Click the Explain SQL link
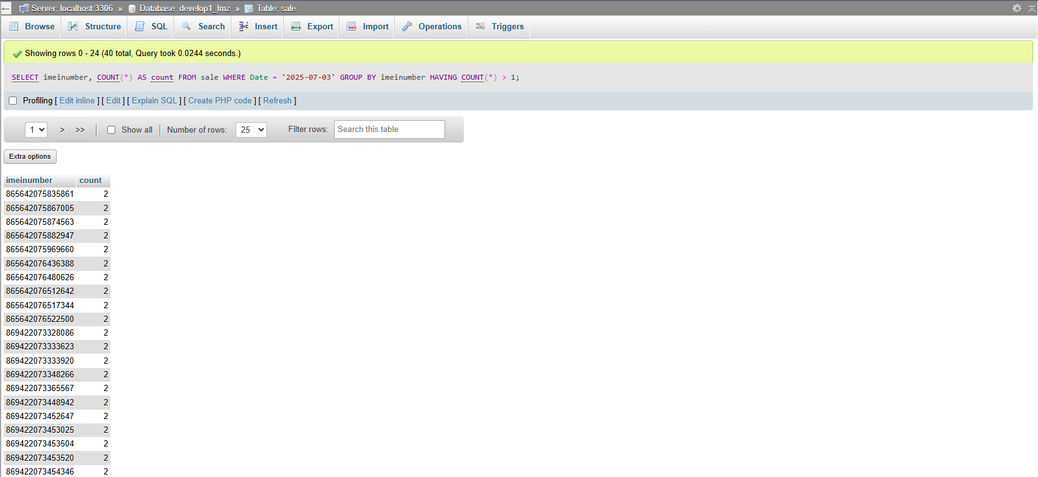1038x477 pixels. coord(155,101)
